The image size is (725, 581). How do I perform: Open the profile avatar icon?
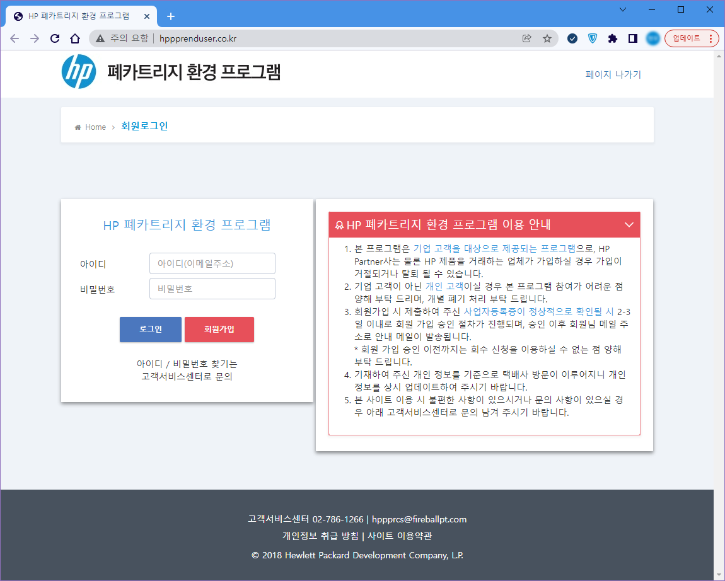click(653, 38)
